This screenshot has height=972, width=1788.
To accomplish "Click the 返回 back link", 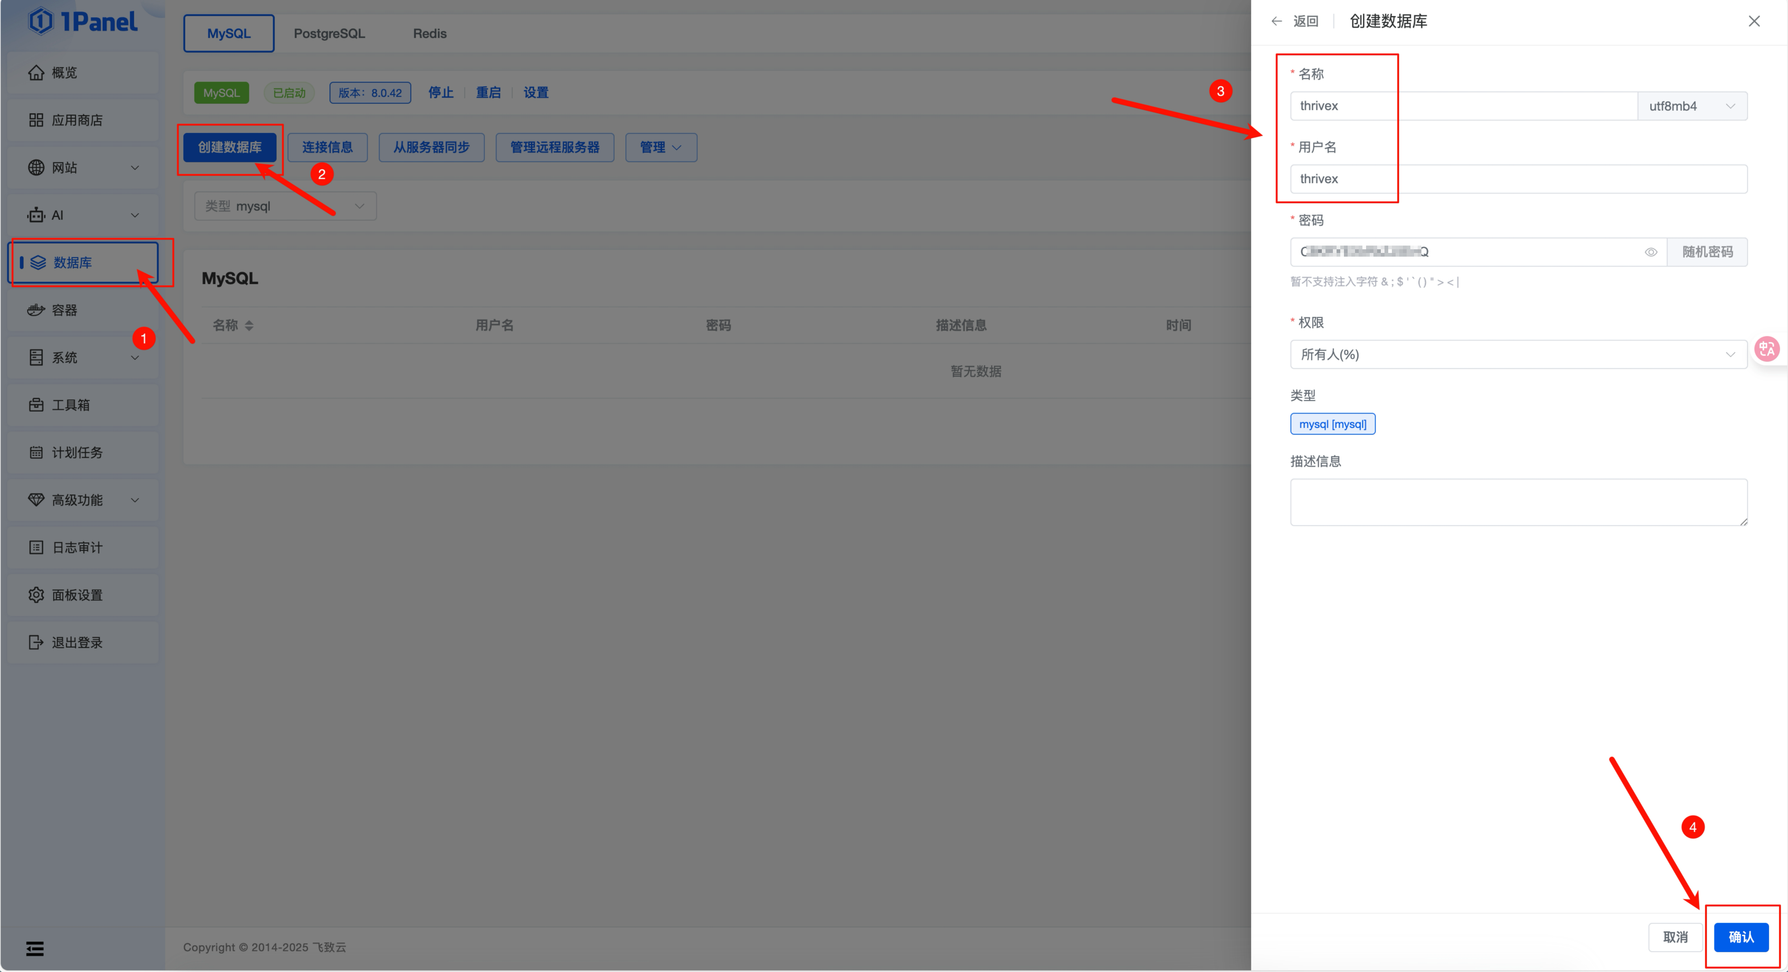I will pos(1306,21).
